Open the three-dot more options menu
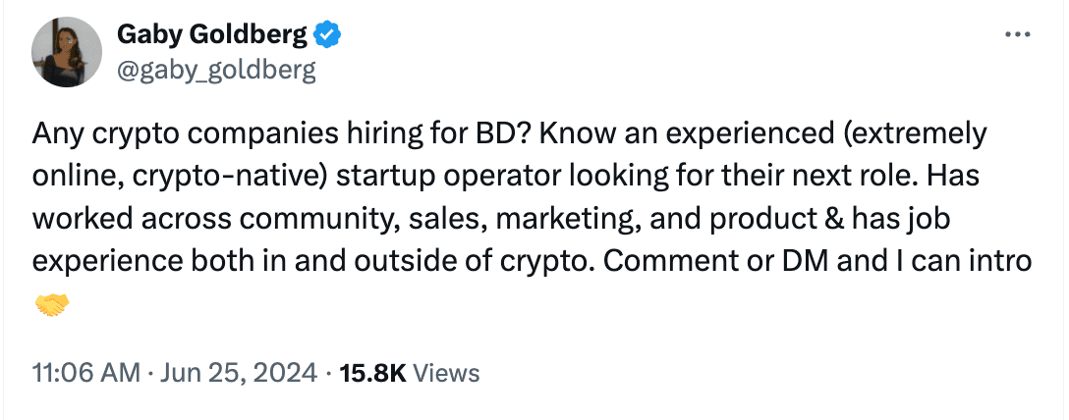Viewport: 1069px width, 420px height. coord(1016,36)
